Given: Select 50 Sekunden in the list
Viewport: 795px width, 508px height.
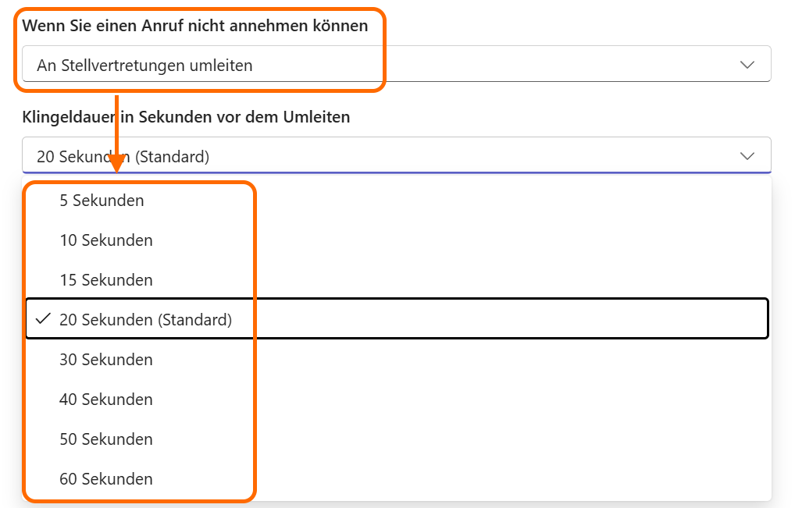Looking at the screenshot, I should [105, 439].
